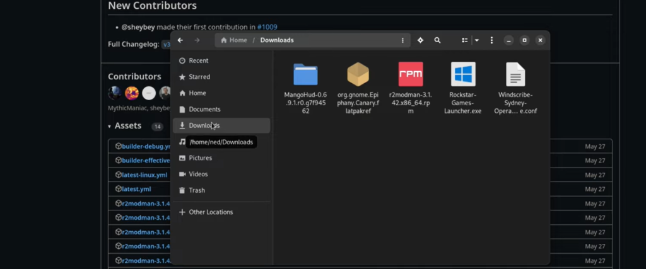
Task: Click the music note sidebar icon
Action: coord(182,142)
